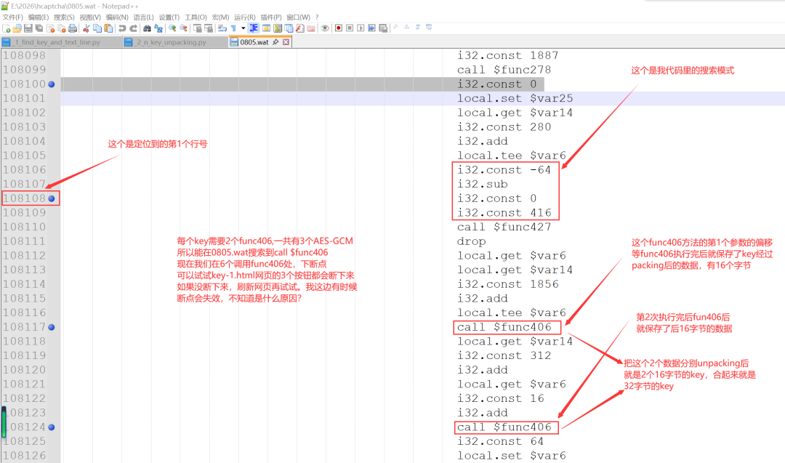785x463 pixels.
Task: Open the Folder as Workspace icon
Action: click(x=311, y=28)
